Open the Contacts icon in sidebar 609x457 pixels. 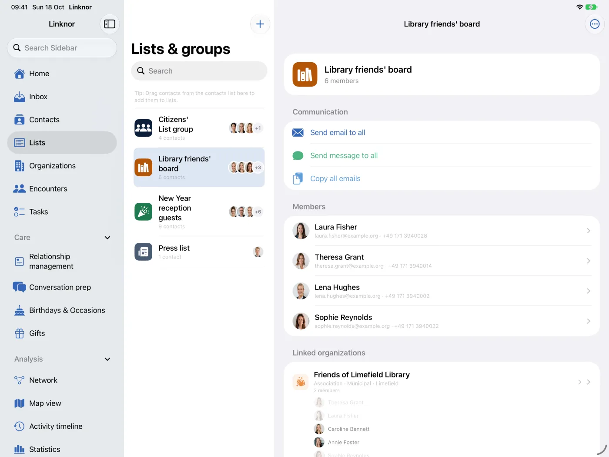coord(20,120)
